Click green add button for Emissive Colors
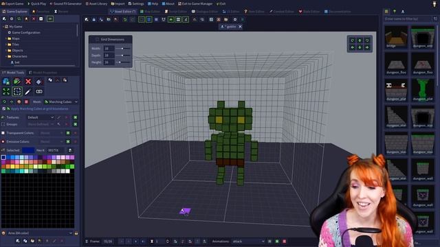This screenshot has width=440, height=247. pos(68,142)
